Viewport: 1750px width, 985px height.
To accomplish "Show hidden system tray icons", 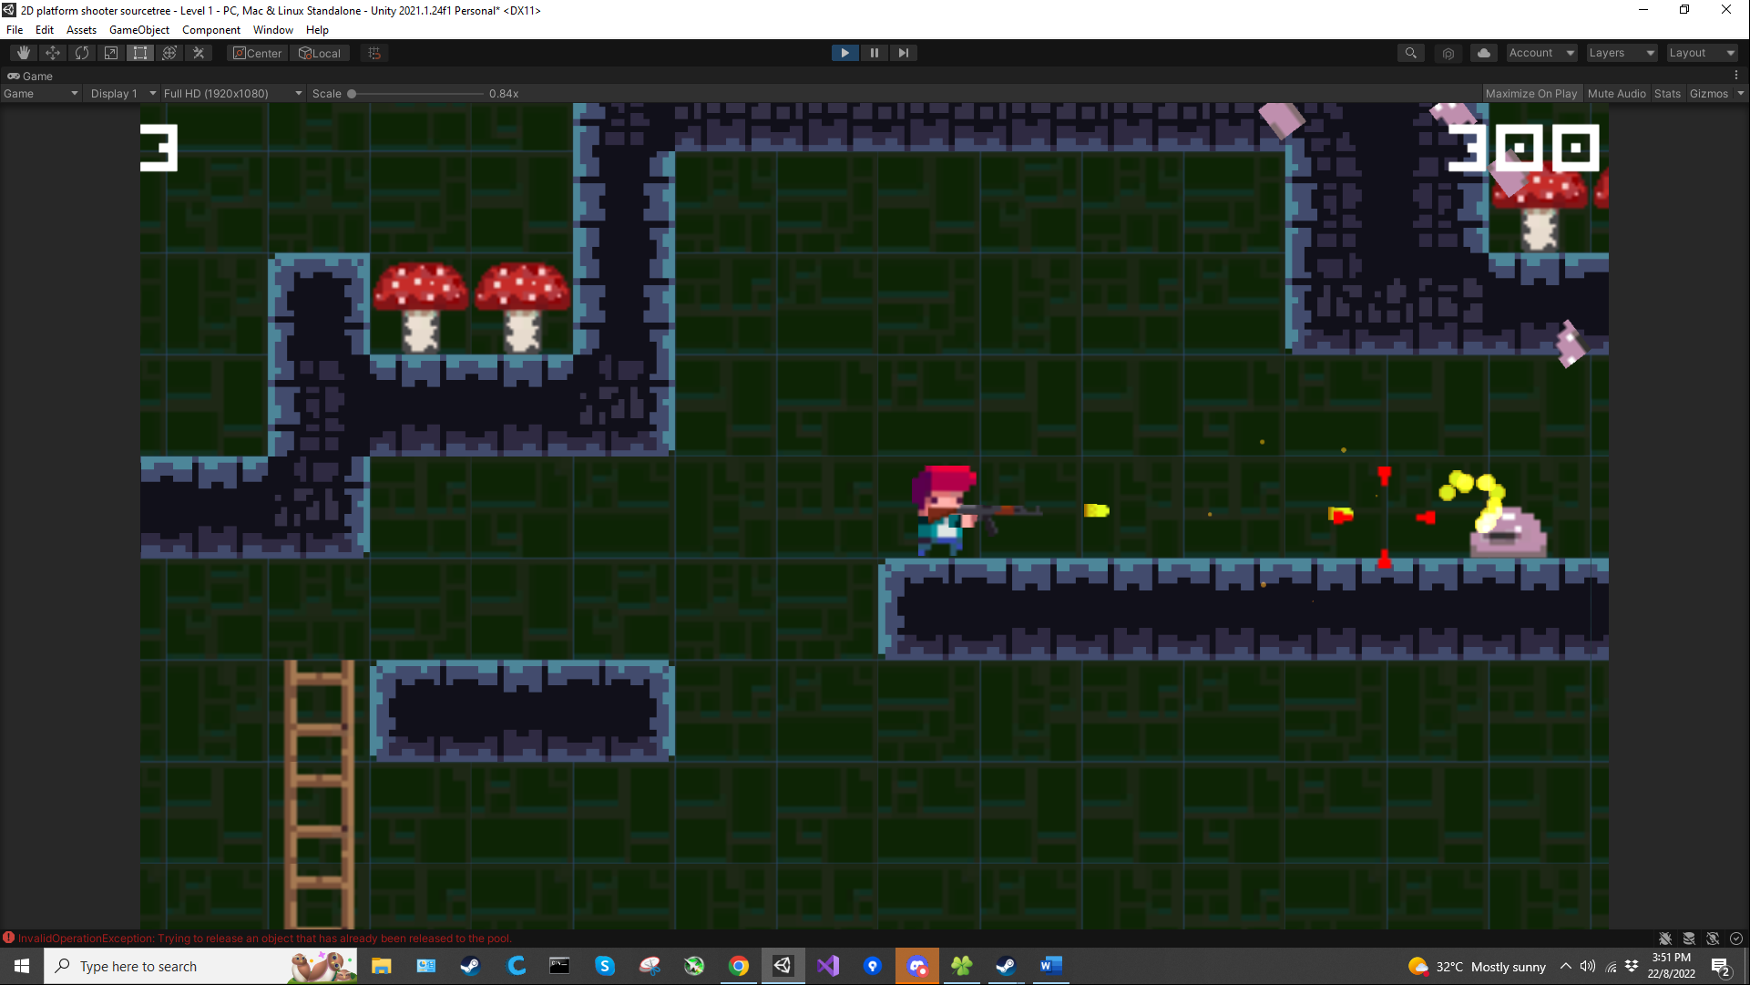I will [1565, 966].
